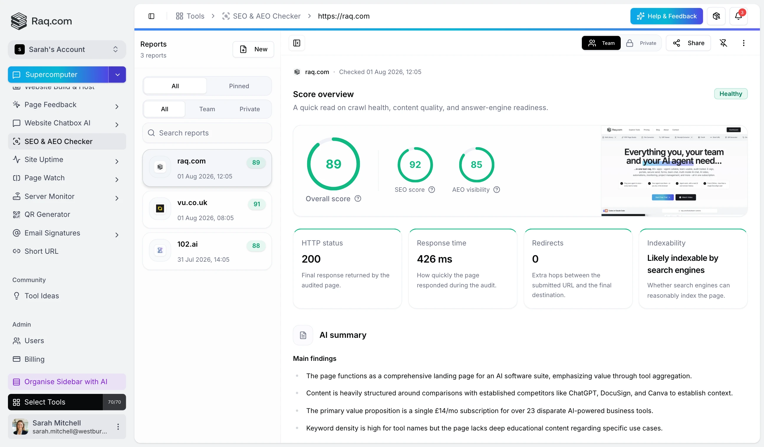Click SEO & AEO Checker breadcrumb icon
This screenshot has height=447, width=764.
pos(226,16)
